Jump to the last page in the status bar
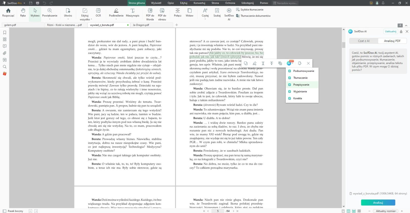Image resolution: width=410 pixels, height=213 pixels. point(237,211)
